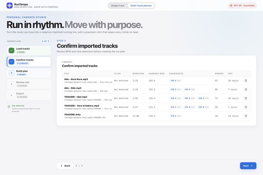Open the Review mix workflow step
Image resolution: width=263 pixels, height=175 pixels.
pos(29,84)
